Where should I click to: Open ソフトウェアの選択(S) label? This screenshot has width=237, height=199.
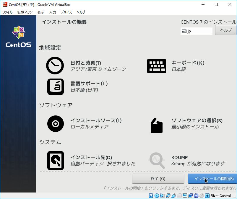click(x=197, y=120)
